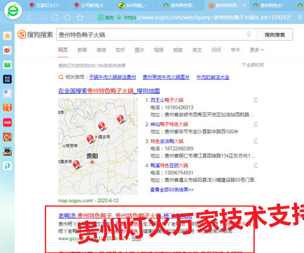
Task: Select the 网页 search category
Action: tap(63, 50)
